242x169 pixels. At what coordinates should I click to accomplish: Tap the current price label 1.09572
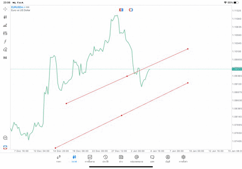[237, 69]
